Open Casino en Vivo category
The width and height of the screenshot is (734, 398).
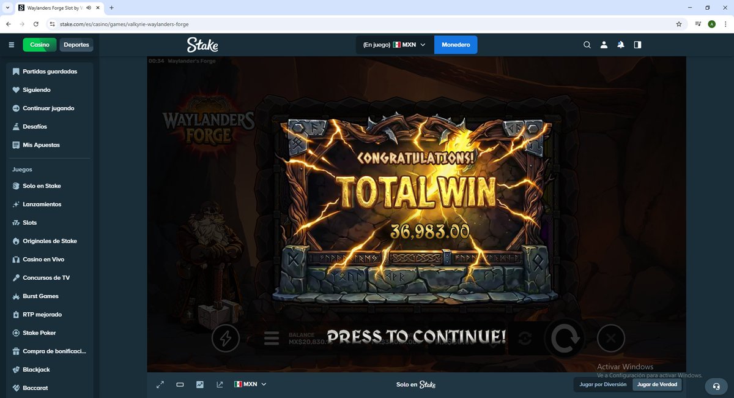[x=50, y=260]
